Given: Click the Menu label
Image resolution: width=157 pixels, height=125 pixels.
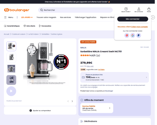Looking at the screenshot, I should point(11,17).
